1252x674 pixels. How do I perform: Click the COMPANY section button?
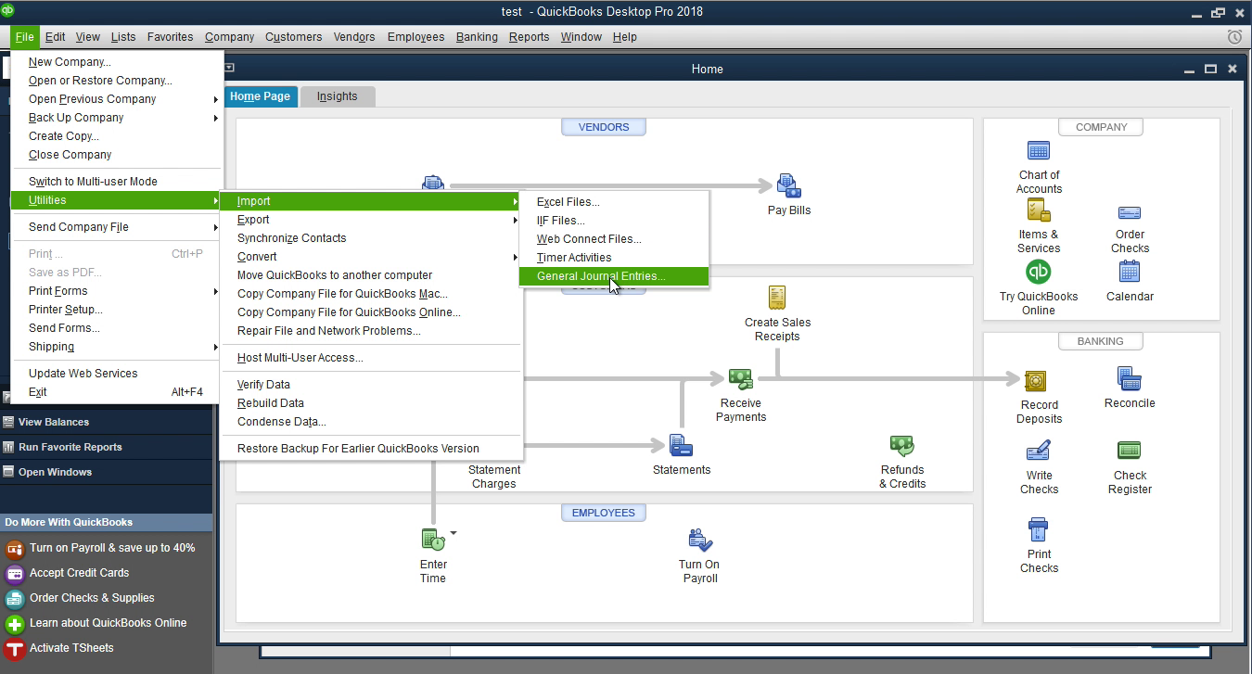coord(1101,127)
